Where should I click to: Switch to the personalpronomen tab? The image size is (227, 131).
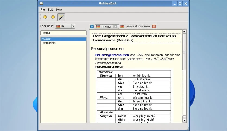(138, 26)
